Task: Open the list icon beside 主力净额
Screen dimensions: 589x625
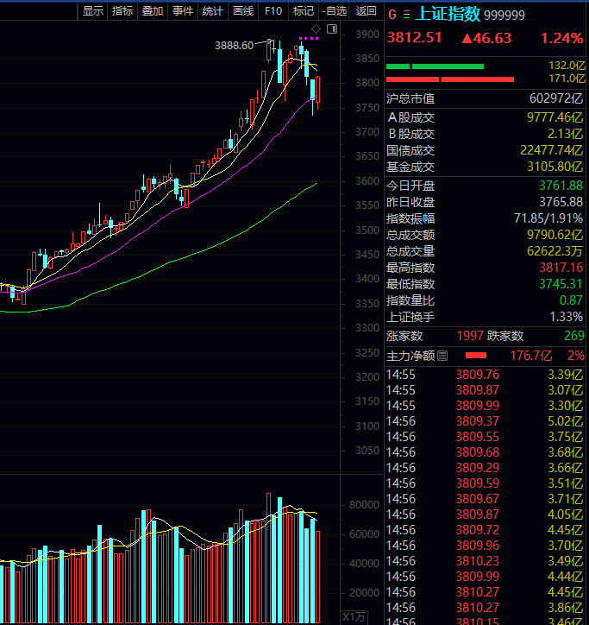Action: click(x=442, y=356)
